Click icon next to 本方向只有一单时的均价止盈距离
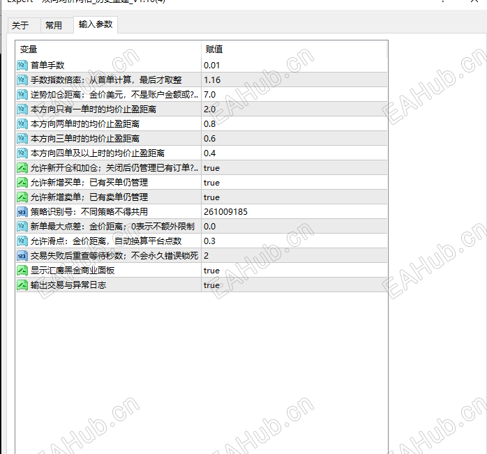Screen dimensions: 487x454 (x=22, y=109)
